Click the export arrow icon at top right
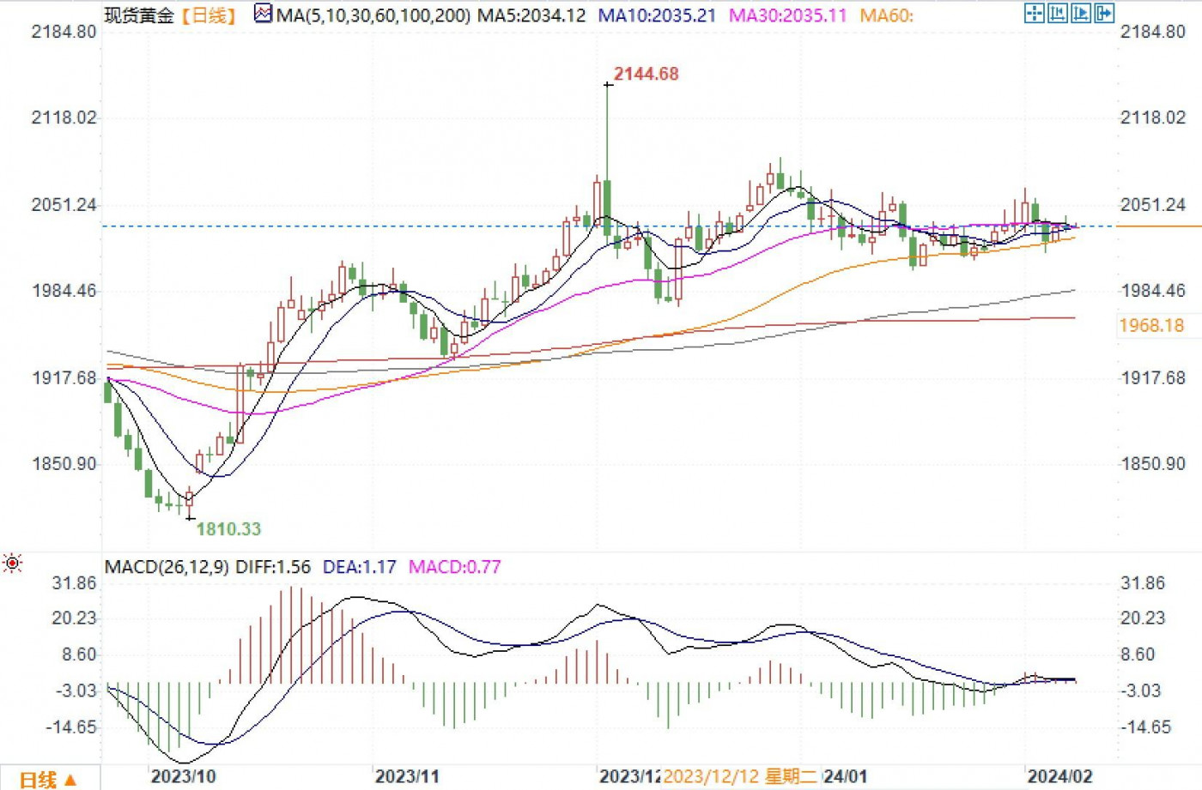1202x790 pixels. (x=1104, y=13)
